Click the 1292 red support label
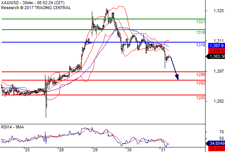This screenshot has width=225, height=152. (x=201, y=83)
